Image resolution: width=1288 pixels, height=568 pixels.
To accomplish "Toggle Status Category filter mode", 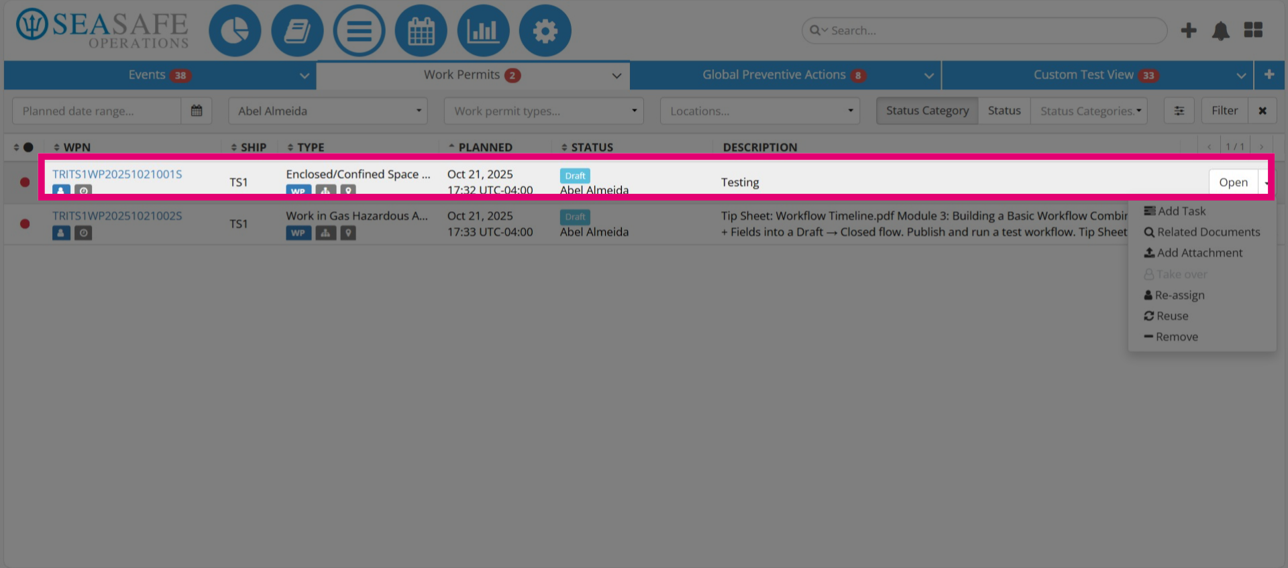I will tap(927, 111).
